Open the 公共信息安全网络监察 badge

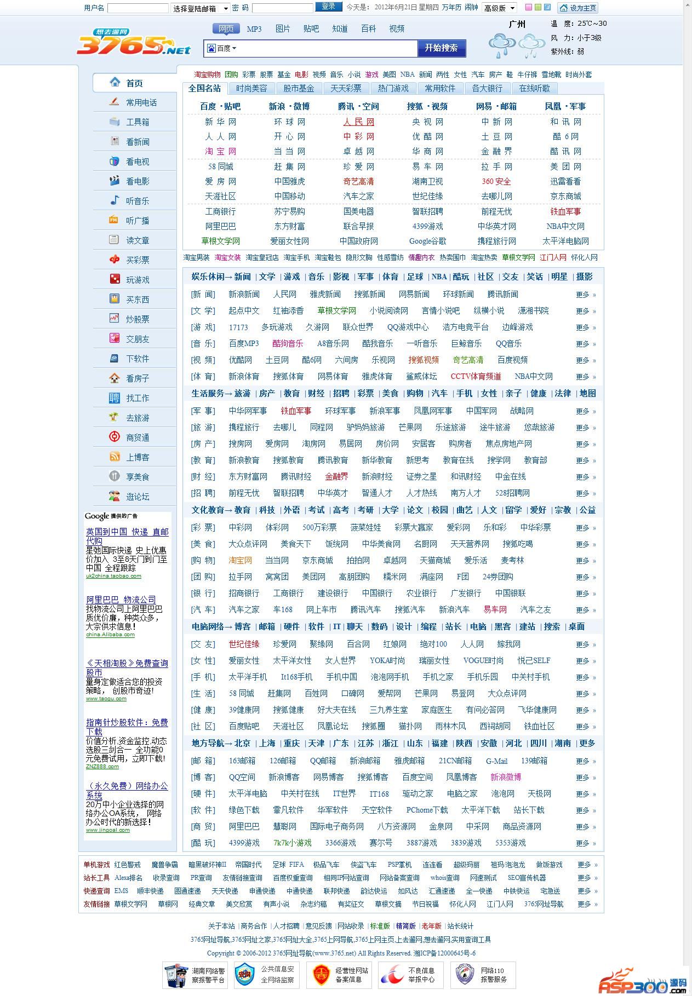click(x=268, y=975)
